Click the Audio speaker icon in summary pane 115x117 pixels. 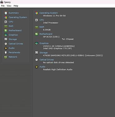click(x=37, y=67)
